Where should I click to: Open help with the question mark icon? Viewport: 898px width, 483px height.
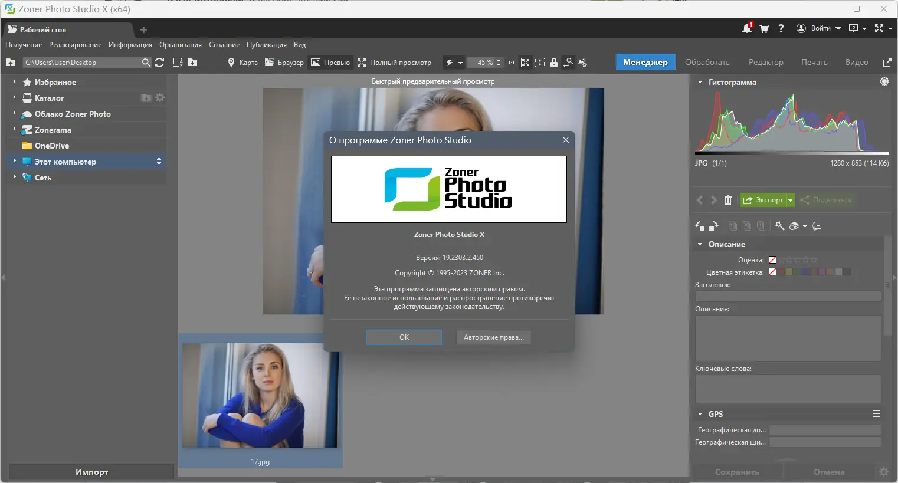[x=781, y=28]
